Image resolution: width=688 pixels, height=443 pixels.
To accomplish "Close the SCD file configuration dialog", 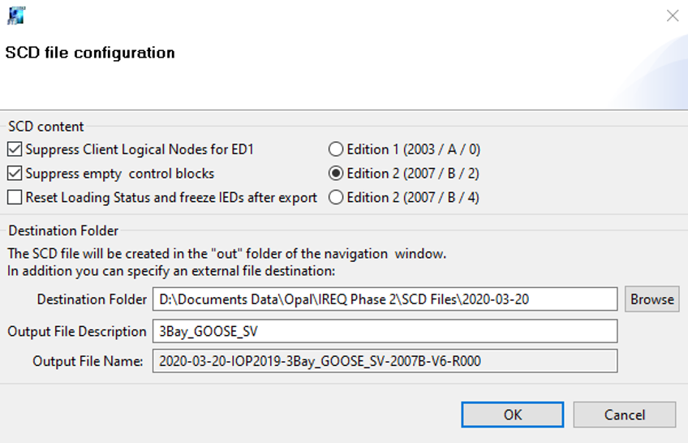I will tap(672, 15).
